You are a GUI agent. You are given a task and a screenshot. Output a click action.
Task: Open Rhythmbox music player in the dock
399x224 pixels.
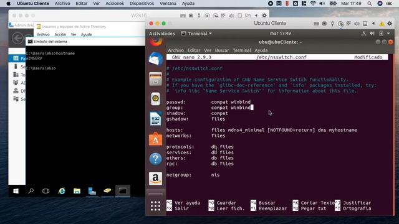click(155, 98)
